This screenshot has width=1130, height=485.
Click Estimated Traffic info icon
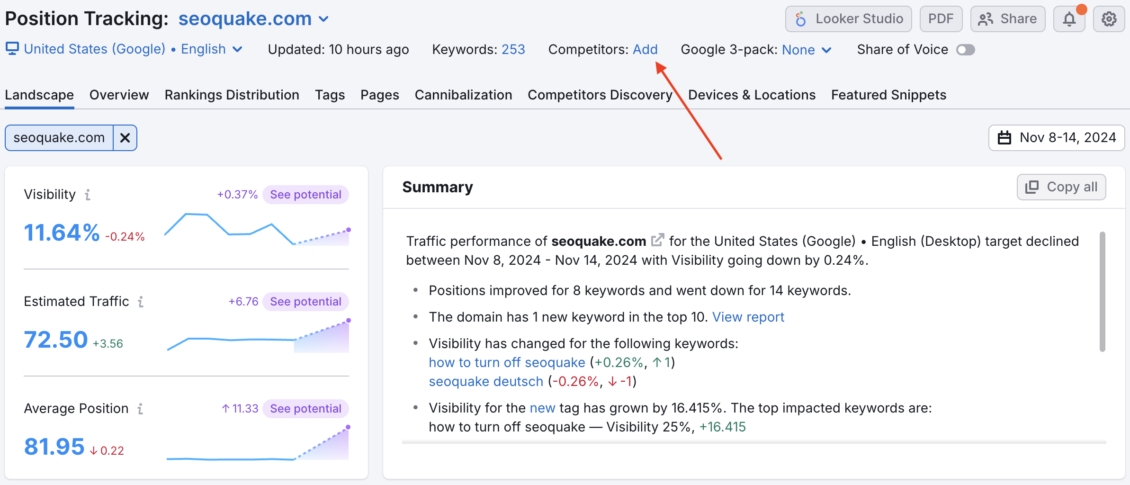141,302
